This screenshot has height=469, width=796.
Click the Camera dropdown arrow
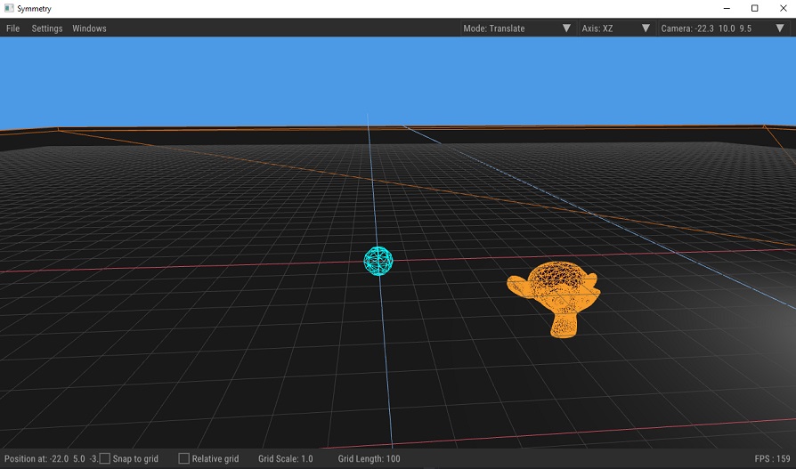pyautogui.click(x=780, y=28)
